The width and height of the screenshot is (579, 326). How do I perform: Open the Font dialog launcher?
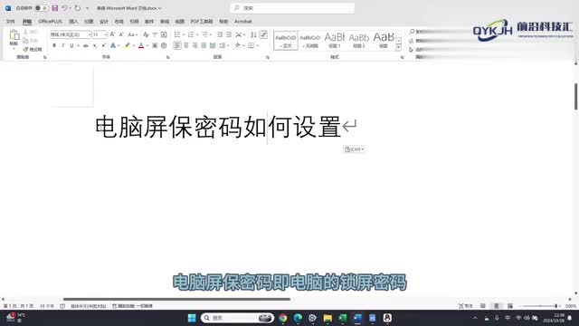[168, 57]
